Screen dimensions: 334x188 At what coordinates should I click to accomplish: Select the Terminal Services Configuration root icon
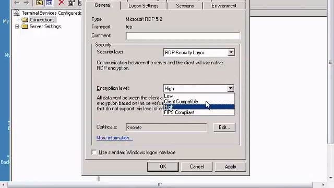16,13
